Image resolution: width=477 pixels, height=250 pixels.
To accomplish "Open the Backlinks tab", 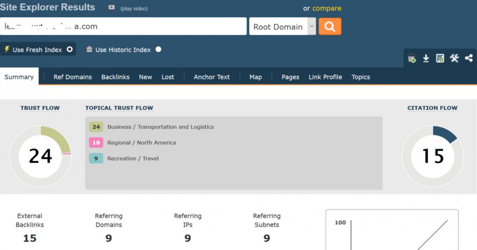I will [x=115, y=77].
